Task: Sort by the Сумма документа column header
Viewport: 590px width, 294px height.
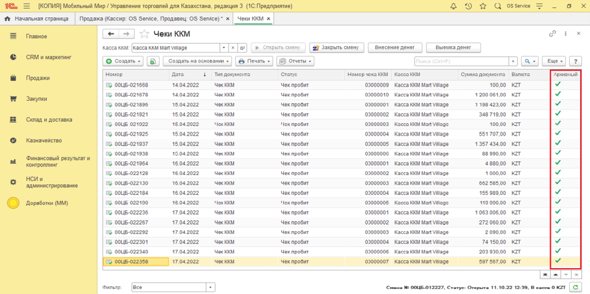Action: coord(483,74)
